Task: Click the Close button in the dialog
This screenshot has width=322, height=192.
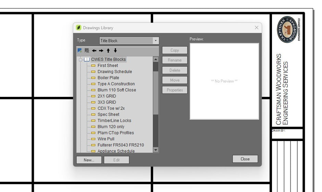Action: tap(245, 159)
